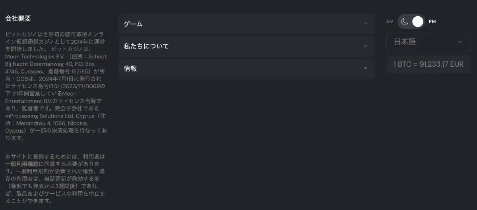Expand the 私たちについて section
This screenshot has width=477, height=210.
(x=246, y=46)
